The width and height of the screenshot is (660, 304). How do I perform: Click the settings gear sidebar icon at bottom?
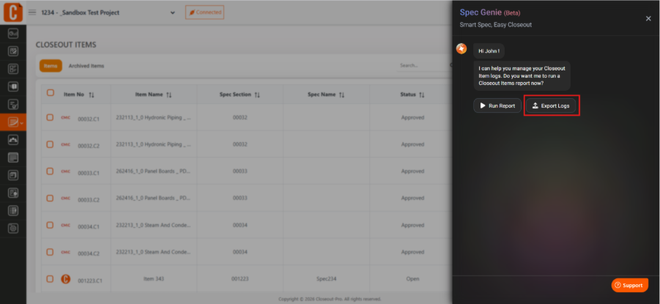13,229
